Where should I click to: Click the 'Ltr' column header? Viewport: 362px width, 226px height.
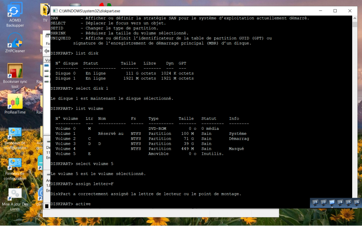[x=89, y=119]
